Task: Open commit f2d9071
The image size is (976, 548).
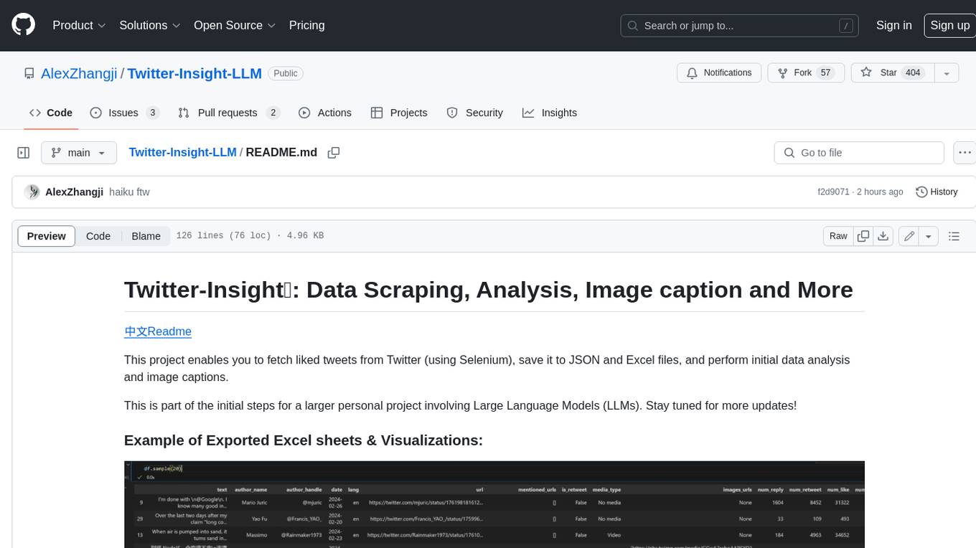Action: (x=833, y=192)
